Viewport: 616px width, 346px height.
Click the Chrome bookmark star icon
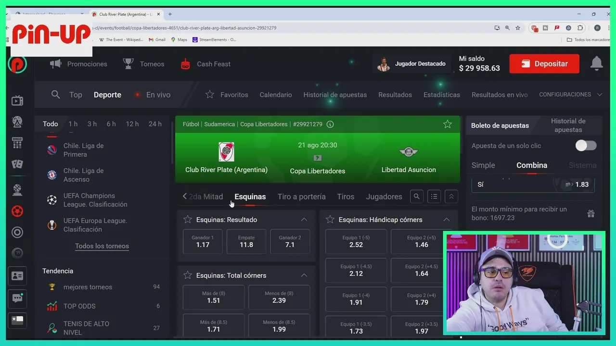(518, 28)
